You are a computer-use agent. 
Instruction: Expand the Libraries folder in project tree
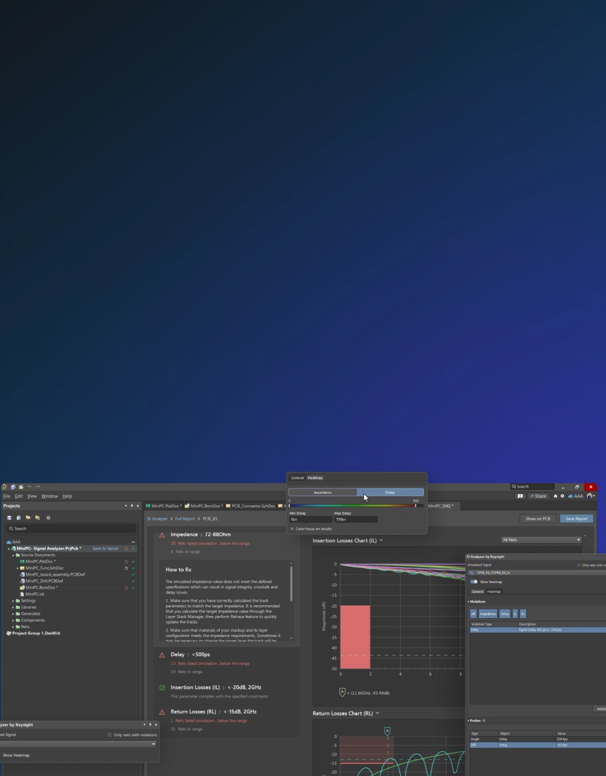tap(13, 607)
